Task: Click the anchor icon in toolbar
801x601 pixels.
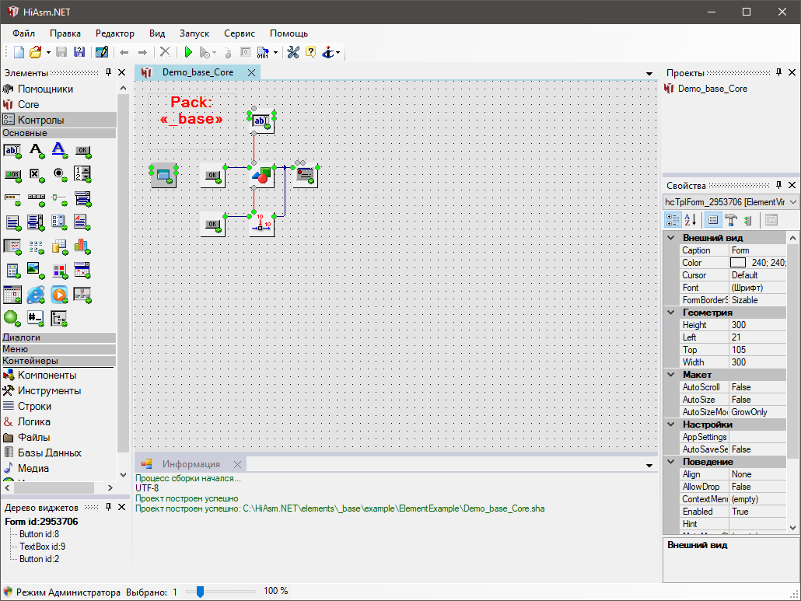Action: pos(329,52)
